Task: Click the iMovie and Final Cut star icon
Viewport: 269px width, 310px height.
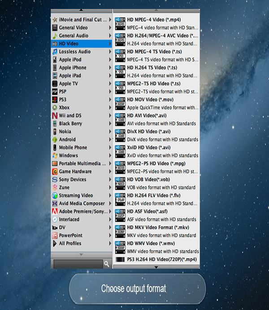Action: [x=55, y=20]
